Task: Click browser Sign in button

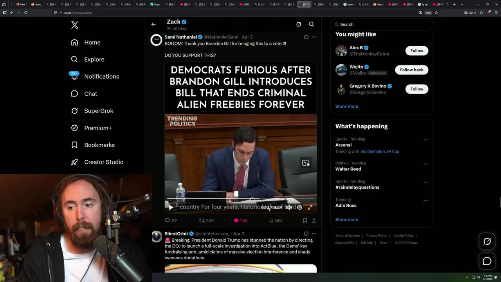Action: 470,13
